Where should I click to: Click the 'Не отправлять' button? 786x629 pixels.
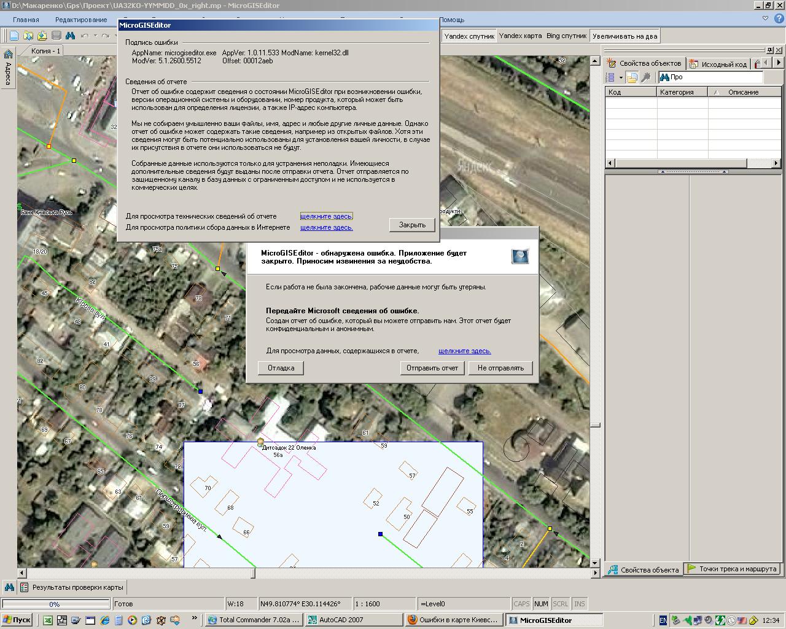(500, 368)
